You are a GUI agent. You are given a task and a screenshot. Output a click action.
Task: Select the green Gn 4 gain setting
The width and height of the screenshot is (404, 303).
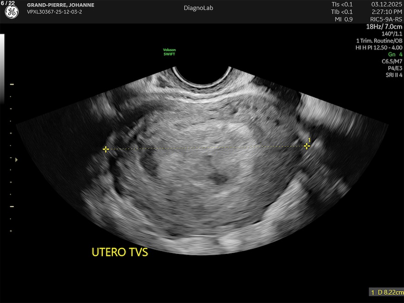(x=395, y=54)
